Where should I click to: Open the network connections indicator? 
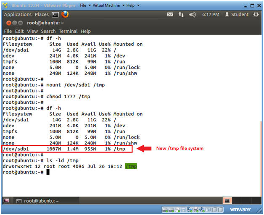click(181, 14)
